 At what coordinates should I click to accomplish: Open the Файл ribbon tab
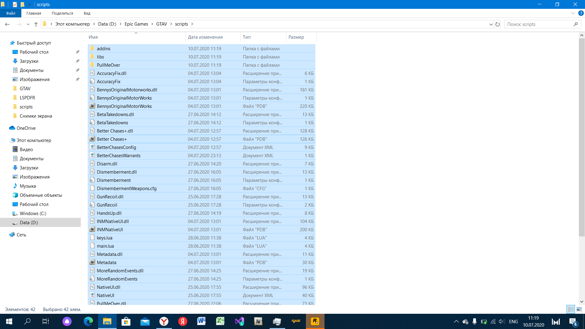click(x=11, y=13)
